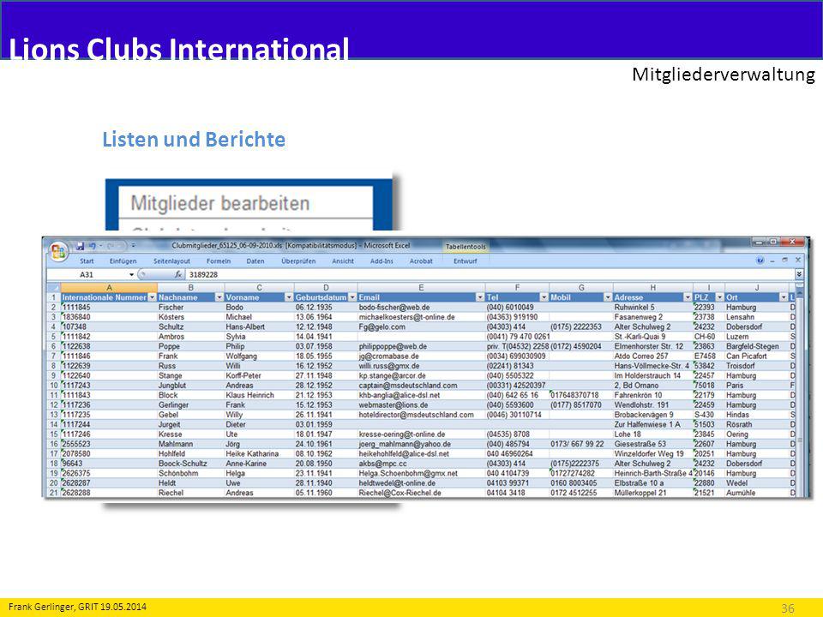Select the email kresse-oering@t-online.de
Viewport: 823px width, 617px height.
tap(402, 434)
